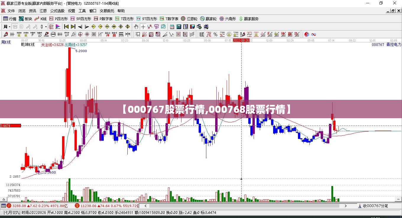Open the 浏览 menu
Screen dimensions: 402x218
click(x=22, y=11)
